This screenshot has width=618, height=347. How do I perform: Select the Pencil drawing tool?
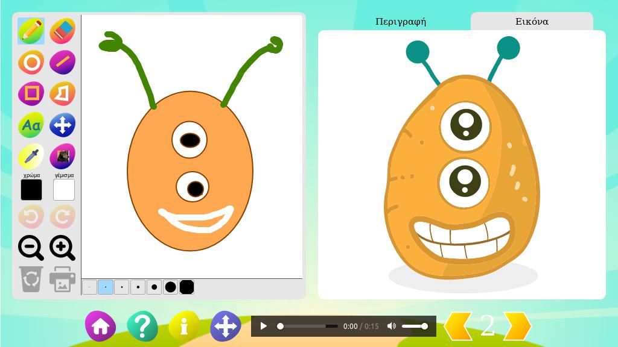tap(31, 31)
